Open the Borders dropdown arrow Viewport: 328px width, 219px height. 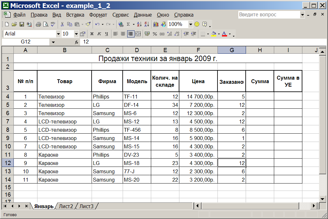208,34
